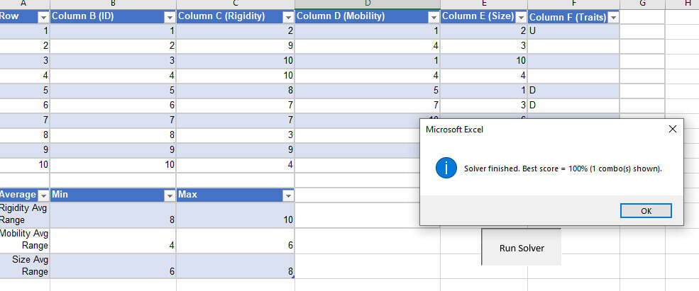Open Column B (ID) filter dropdown
The width and height of the screenshot is (699, 291).
tap(170, 17)
